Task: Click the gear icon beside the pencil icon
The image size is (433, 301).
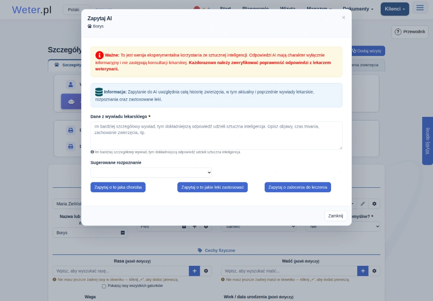Action: 374,204
